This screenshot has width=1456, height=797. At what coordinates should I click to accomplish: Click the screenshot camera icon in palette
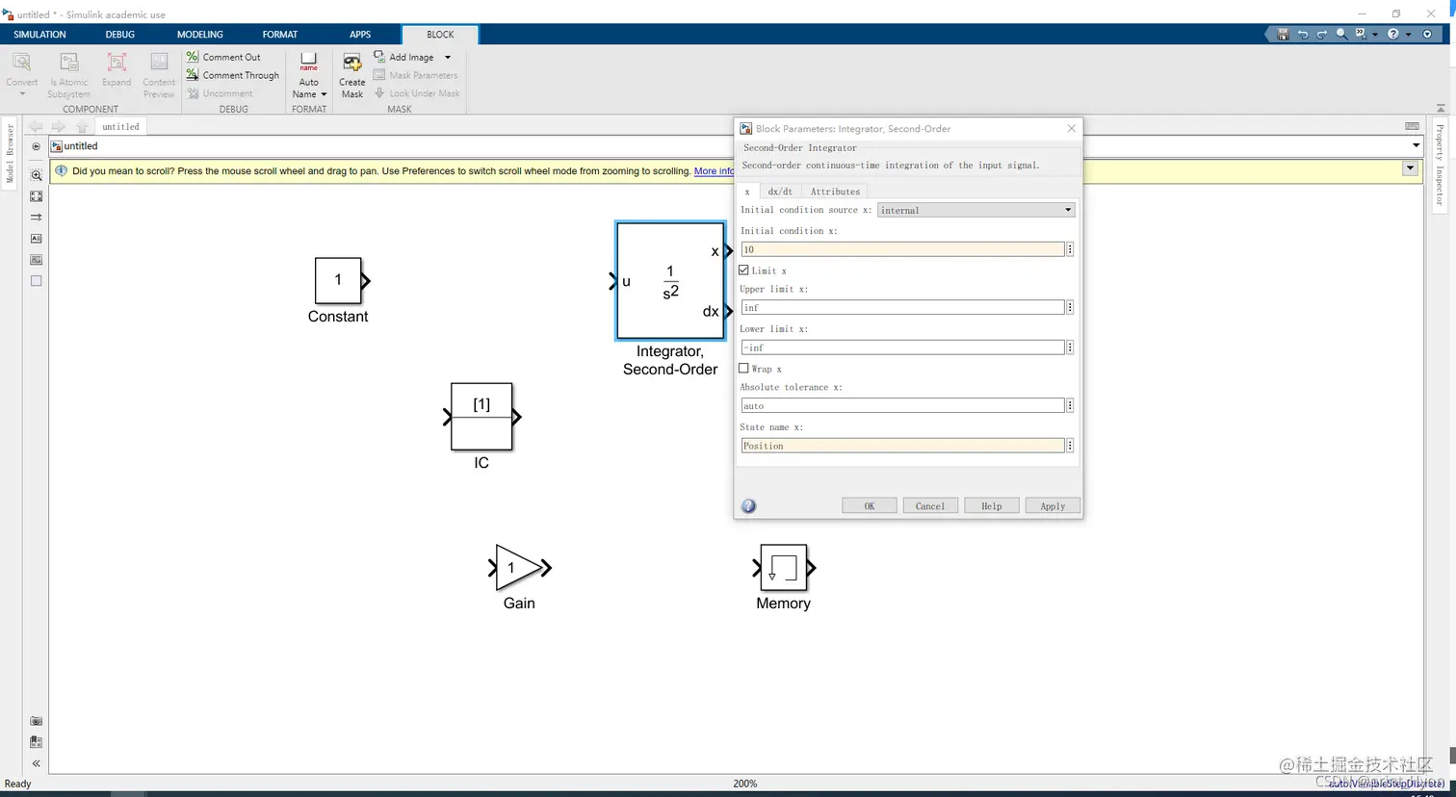(x=36, y=721)
